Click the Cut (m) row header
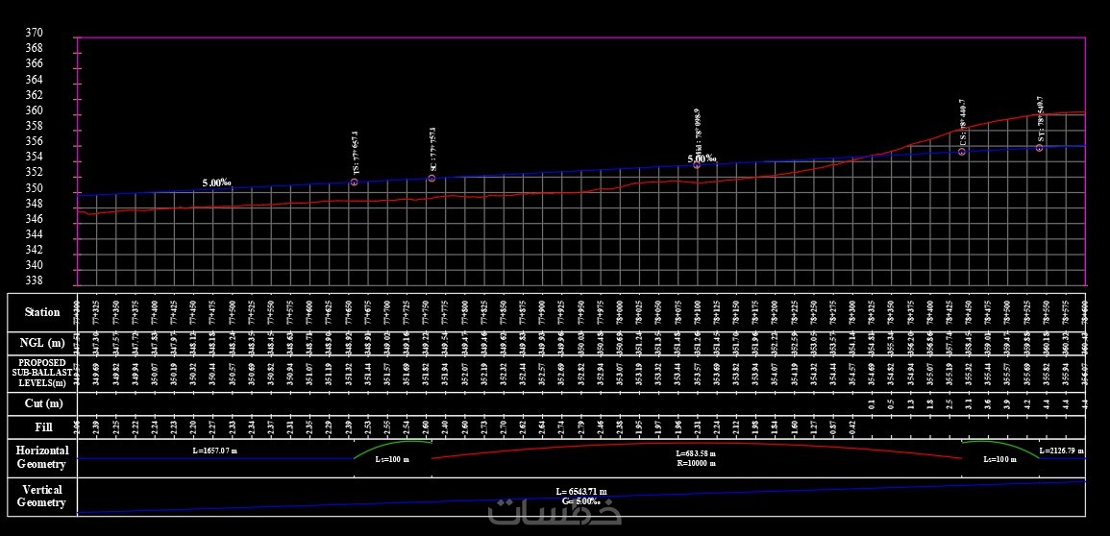The height and width of the screenshot is (536, 1110). (x=42, y=403)
